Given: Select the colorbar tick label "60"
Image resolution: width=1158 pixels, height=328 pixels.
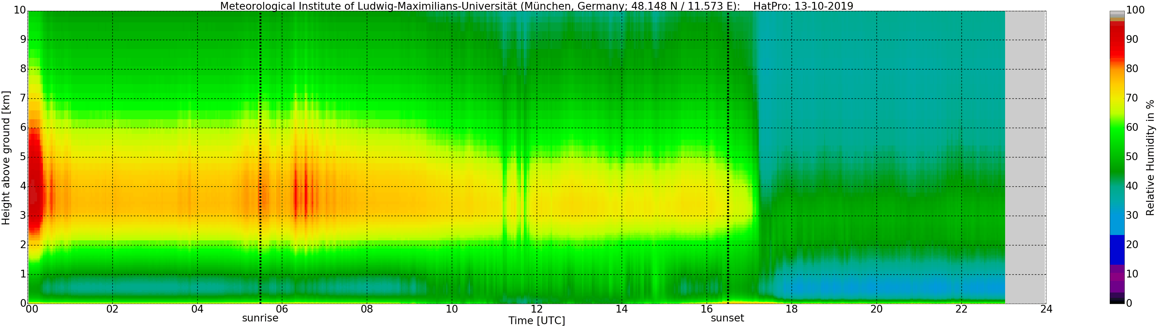Looking at the screenshot, I should point(1132,128).
